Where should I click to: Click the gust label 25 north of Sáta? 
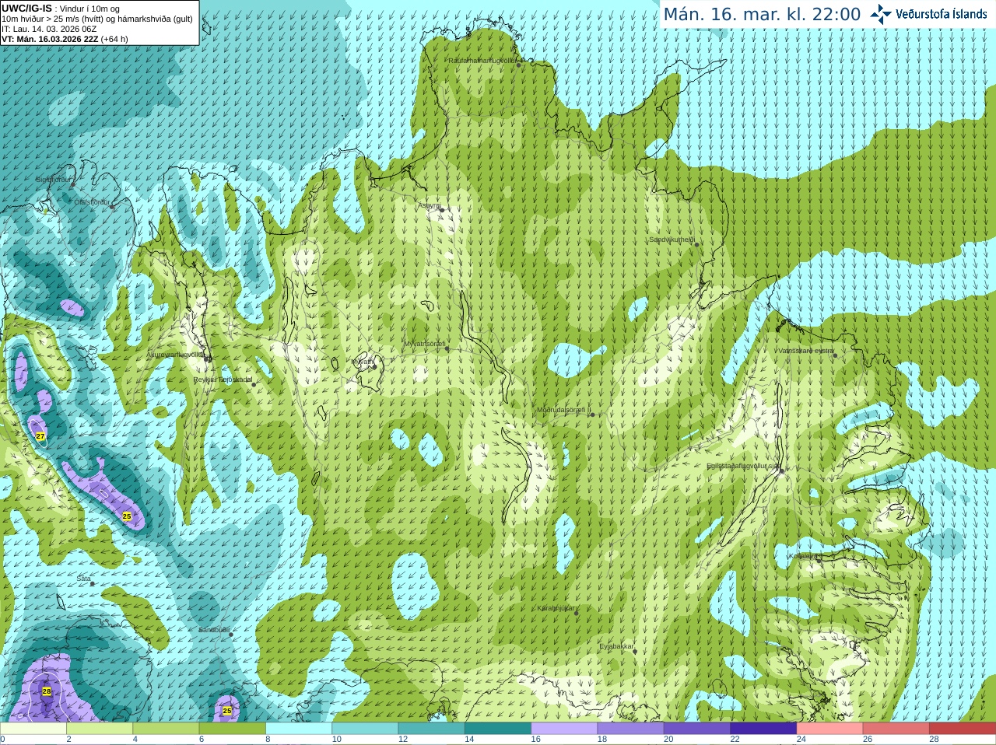[128, 516]
